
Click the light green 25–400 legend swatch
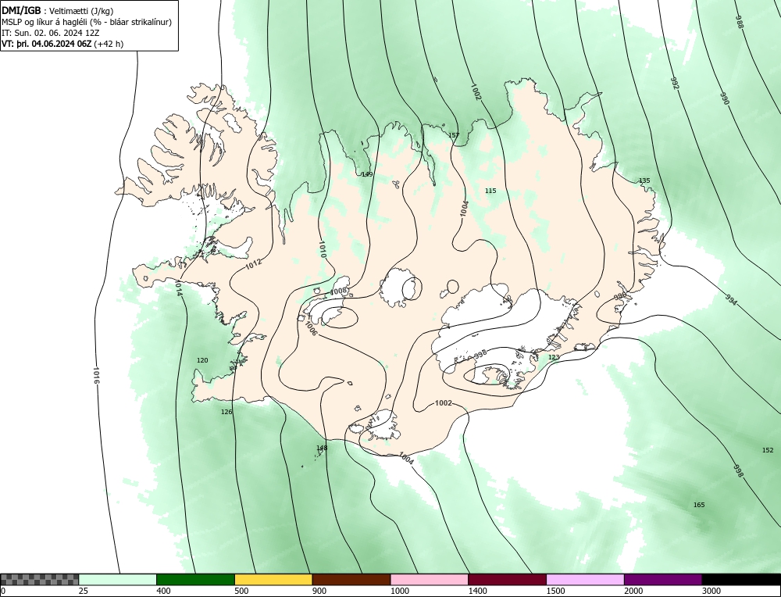pos(118,580)
